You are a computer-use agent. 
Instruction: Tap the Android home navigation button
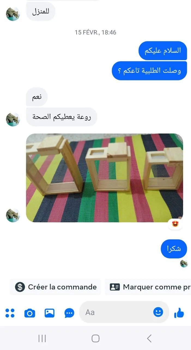pos(95,338)
